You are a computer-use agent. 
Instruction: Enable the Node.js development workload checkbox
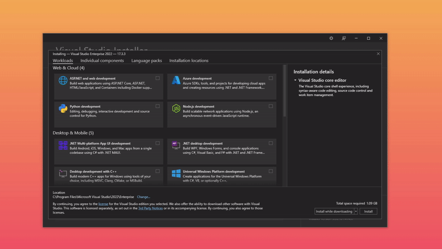click(x=271, y=106)
